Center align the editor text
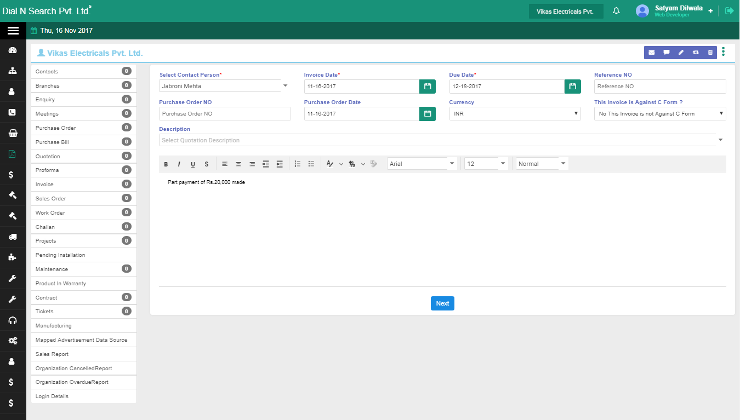This screenshot has width=740, height=420. coord(238,164)
